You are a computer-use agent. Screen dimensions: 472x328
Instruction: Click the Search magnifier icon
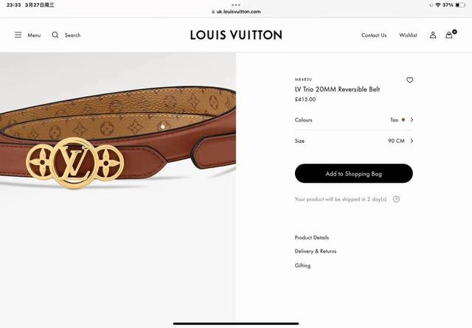tap(55, 35)
